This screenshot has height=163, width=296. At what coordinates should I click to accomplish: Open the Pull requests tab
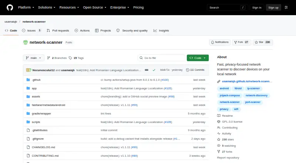pyautogui.click(x=58, y=30)
